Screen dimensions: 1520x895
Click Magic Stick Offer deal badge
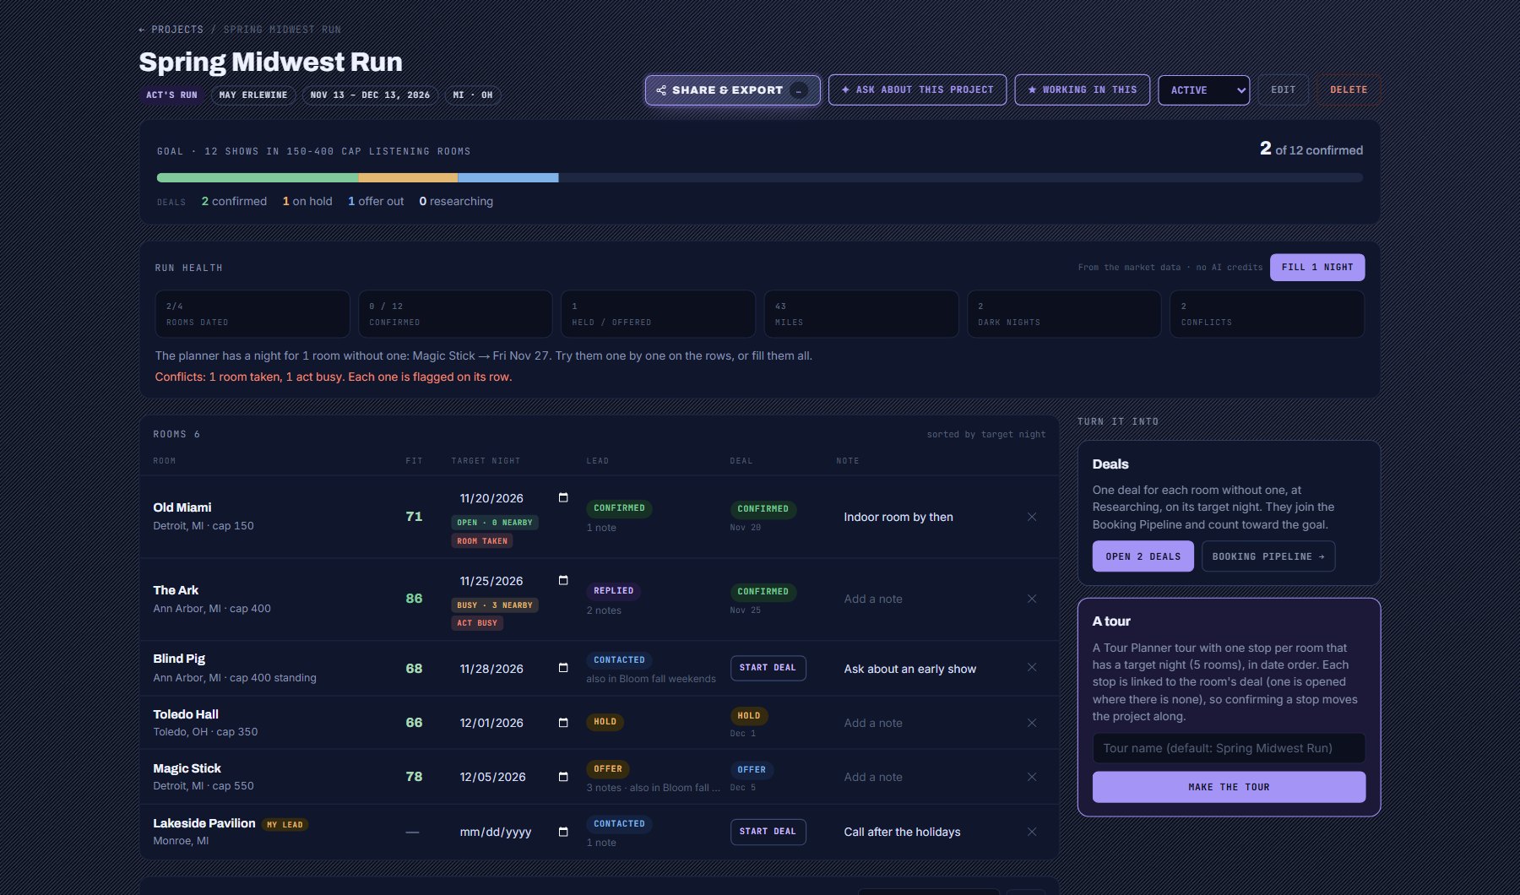pos(752,770)
